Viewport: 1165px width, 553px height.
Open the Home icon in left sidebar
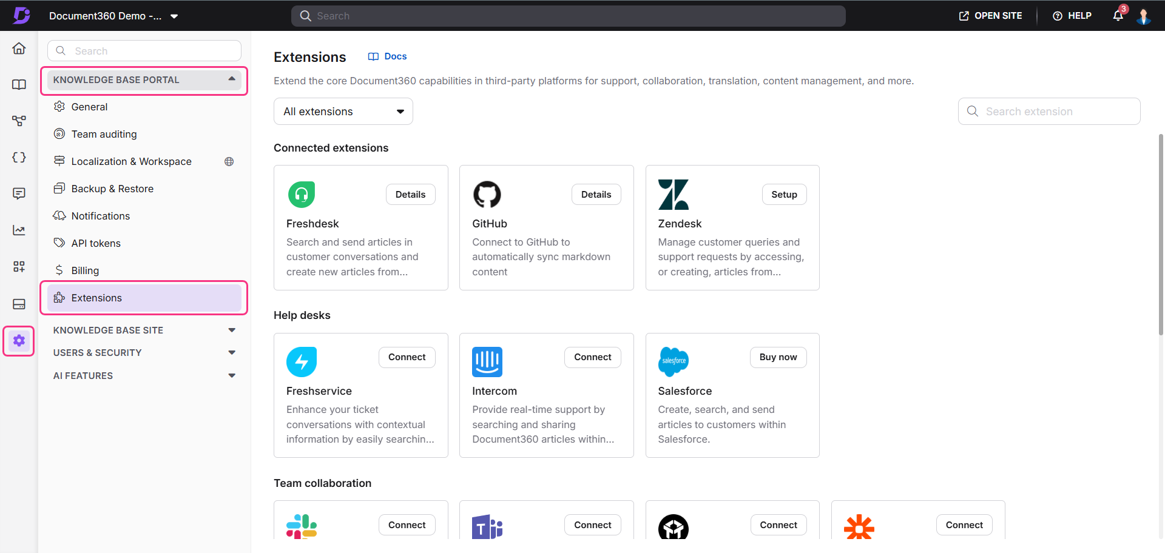coord(19,49)
